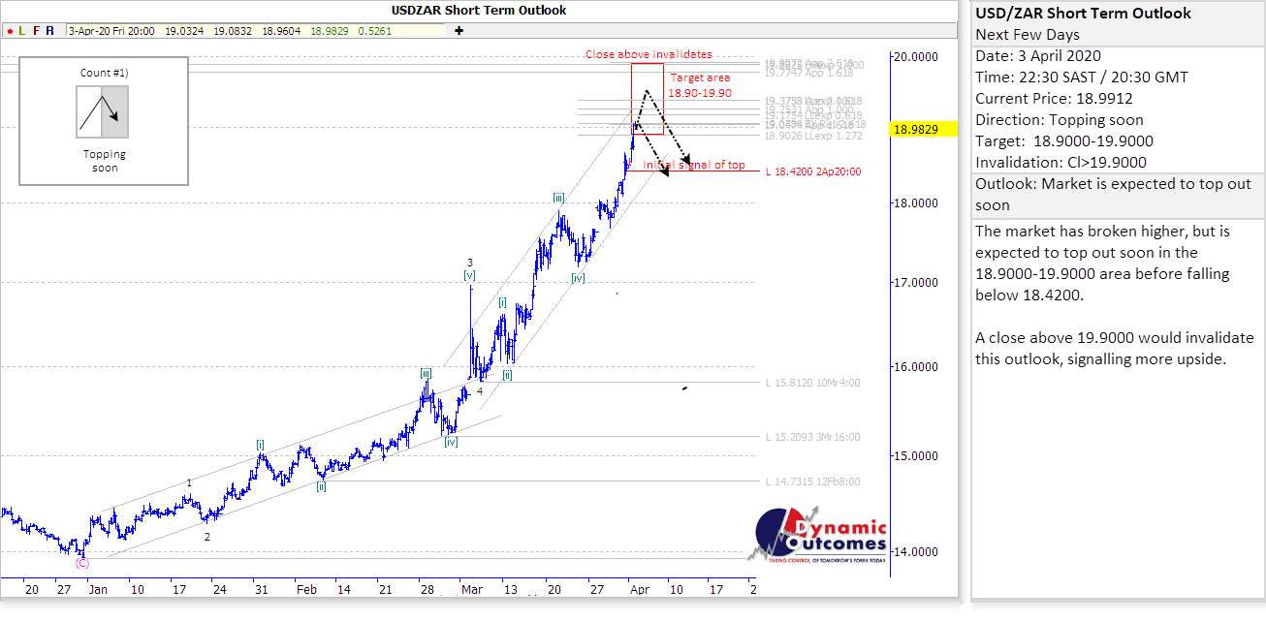The height and width of the screenshot is (621, 1266).
Task: Click the 15.0000 price axis label
Action: pyautogui.click(x=917, y=455)
